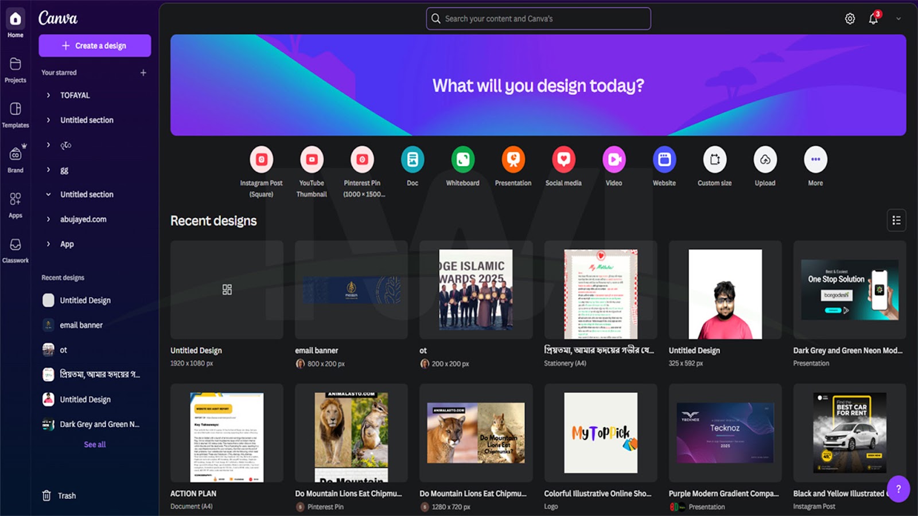Screen dimensions: 918x516
Task: Open Untitled Design 1920 x 1080 thumbnail
Action: (227, 290)
